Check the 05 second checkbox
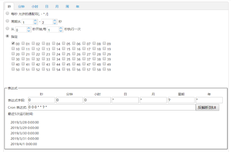Screen dimensions: 231x152 (x=64, y=43)
